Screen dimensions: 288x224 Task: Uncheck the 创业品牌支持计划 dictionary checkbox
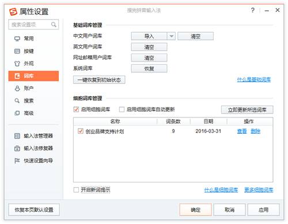click(x=81, y=131)
